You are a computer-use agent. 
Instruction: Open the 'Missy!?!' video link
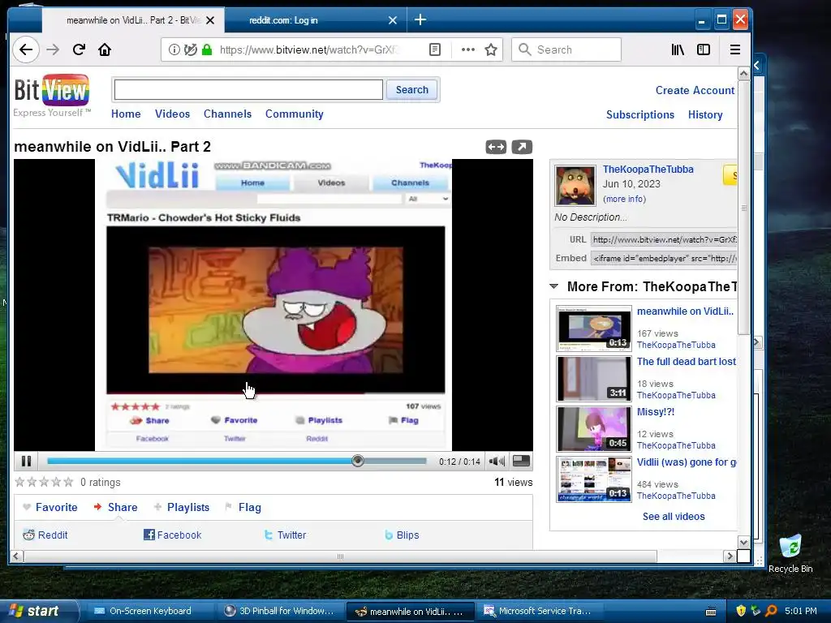click(656, 412)
